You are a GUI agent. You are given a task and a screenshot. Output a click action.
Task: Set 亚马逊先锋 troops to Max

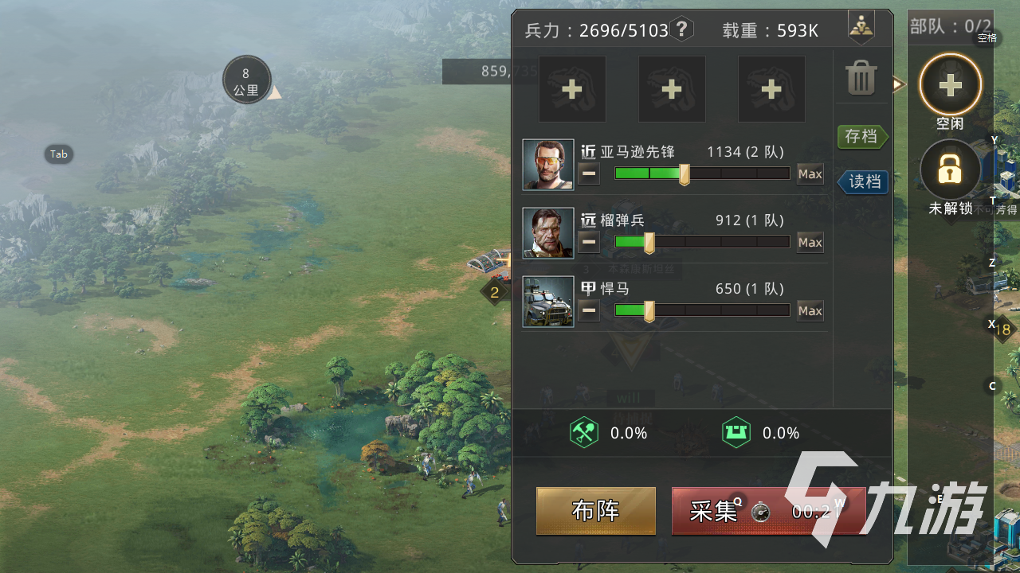[810, 173]
